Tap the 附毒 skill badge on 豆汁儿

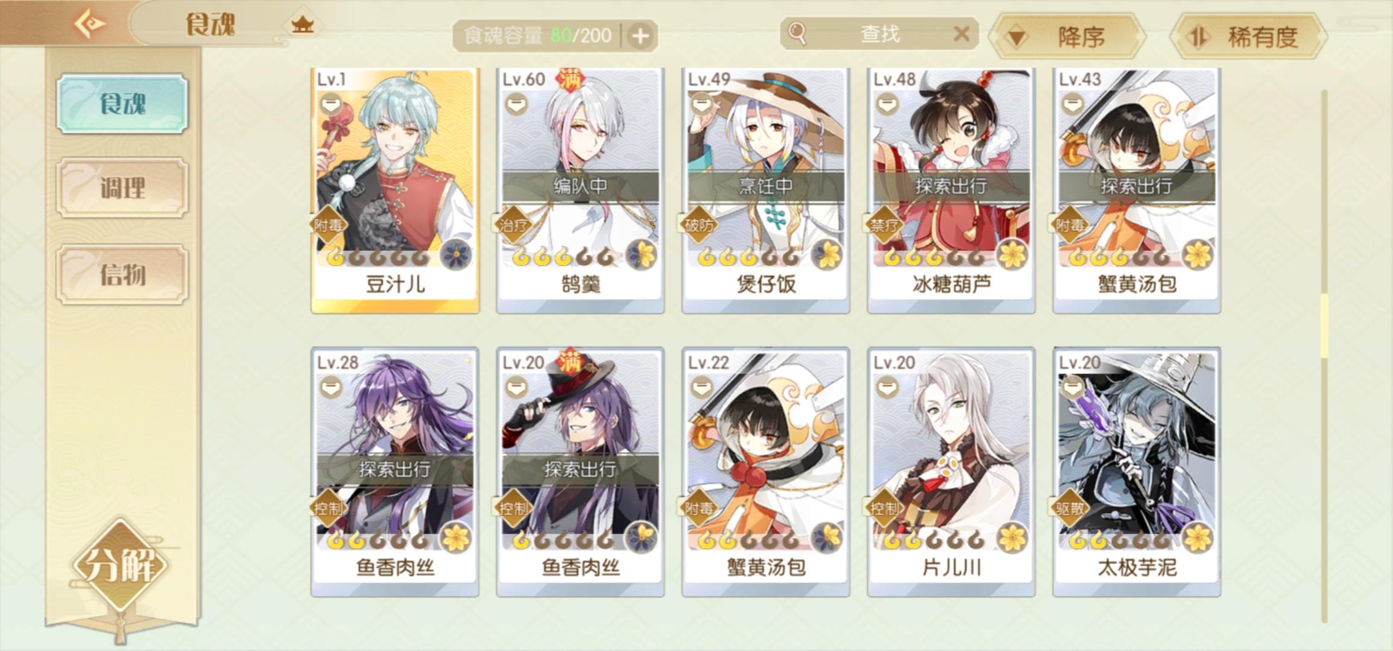(328, 225)
